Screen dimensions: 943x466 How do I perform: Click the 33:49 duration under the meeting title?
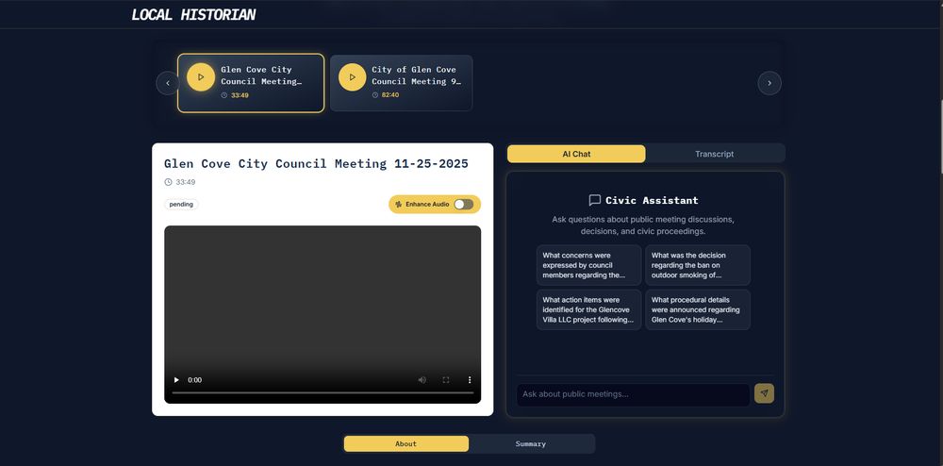pyautogui.click(x=185, y=182)
